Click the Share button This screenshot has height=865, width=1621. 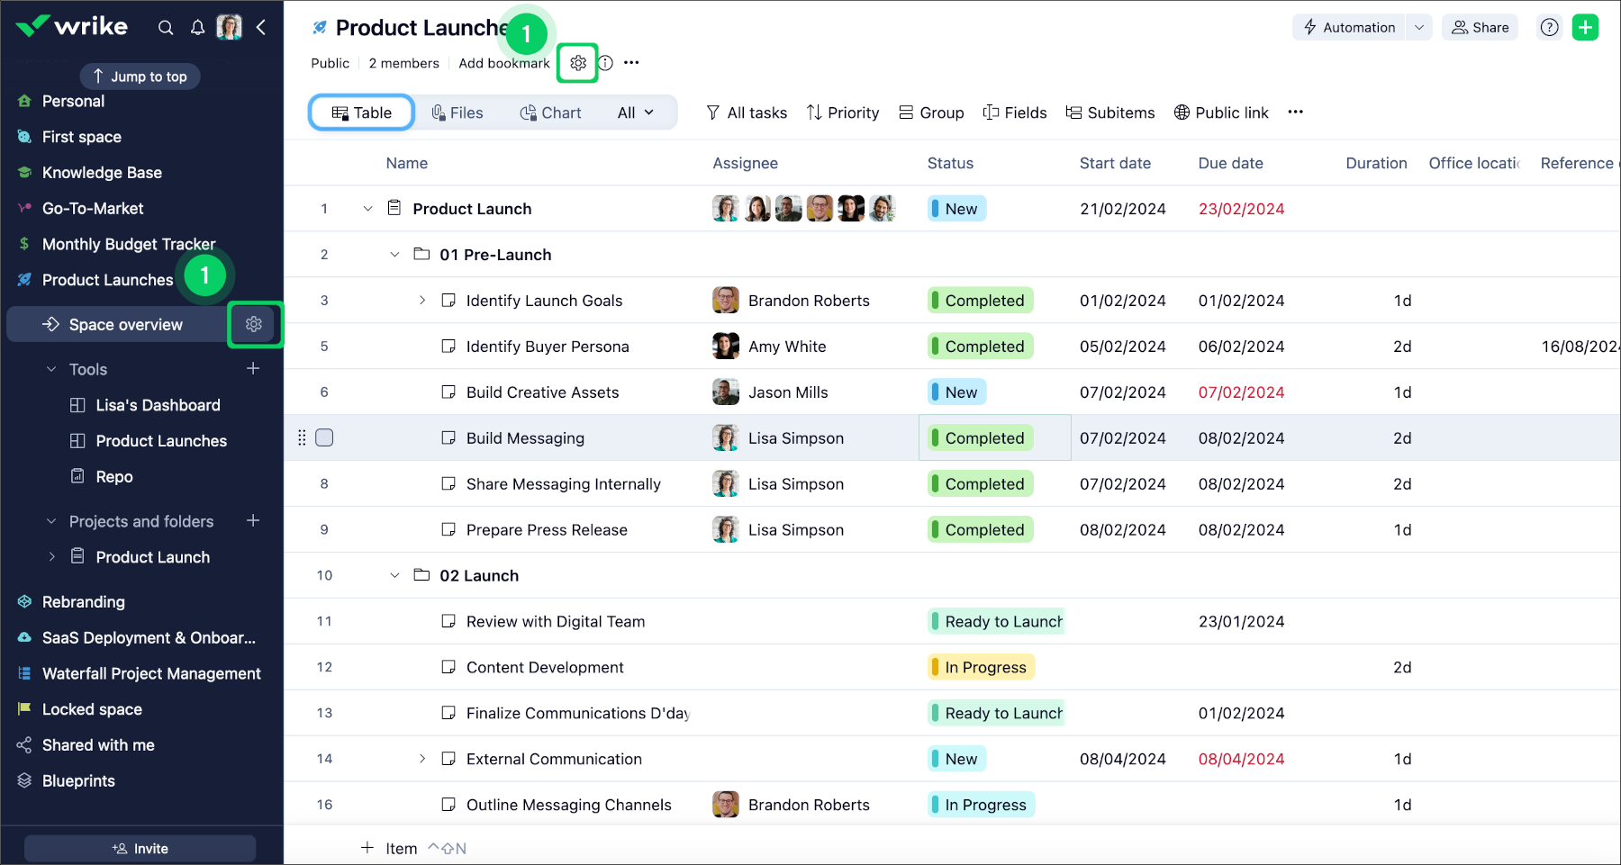[x=1480, y=28]
